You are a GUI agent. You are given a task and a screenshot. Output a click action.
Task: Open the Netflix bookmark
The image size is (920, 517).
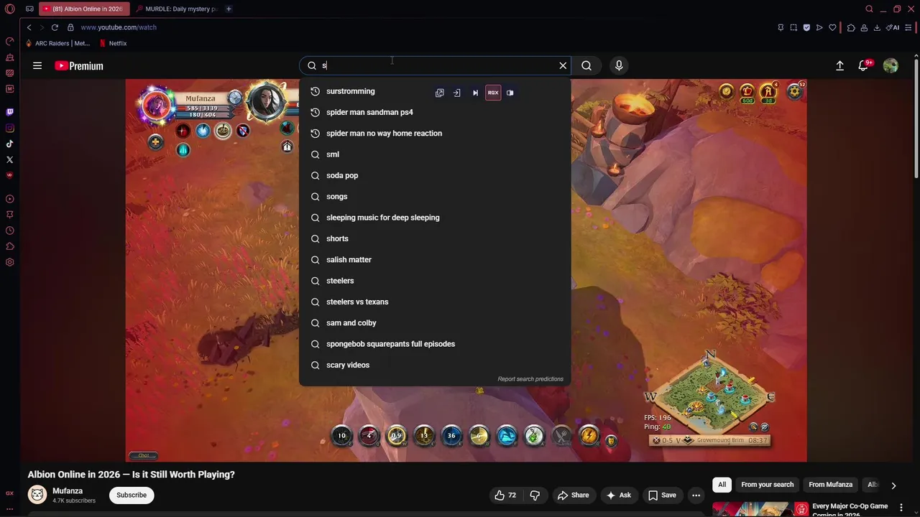click(113, 43)
